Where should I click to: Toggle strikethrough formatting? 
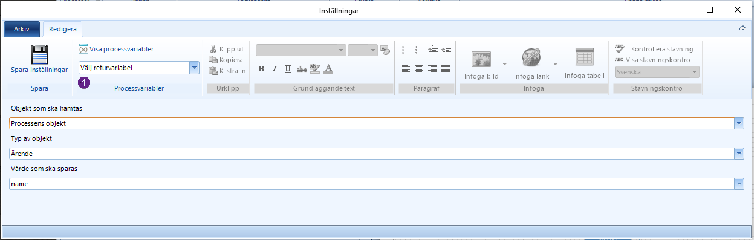pos(302,69)
